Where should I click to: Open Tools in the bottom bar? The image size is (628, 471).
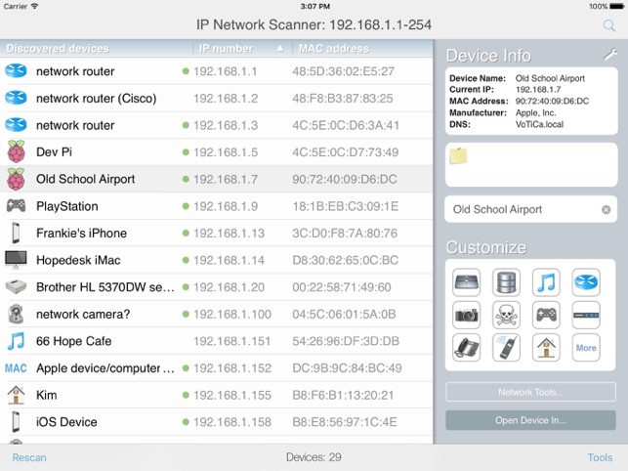(x=600, y=457)
